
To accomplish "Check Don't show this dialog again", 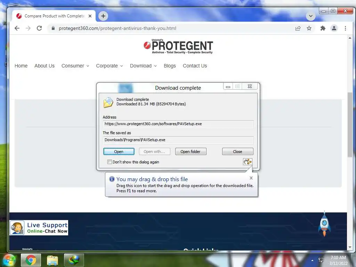I will pos(110,162).
